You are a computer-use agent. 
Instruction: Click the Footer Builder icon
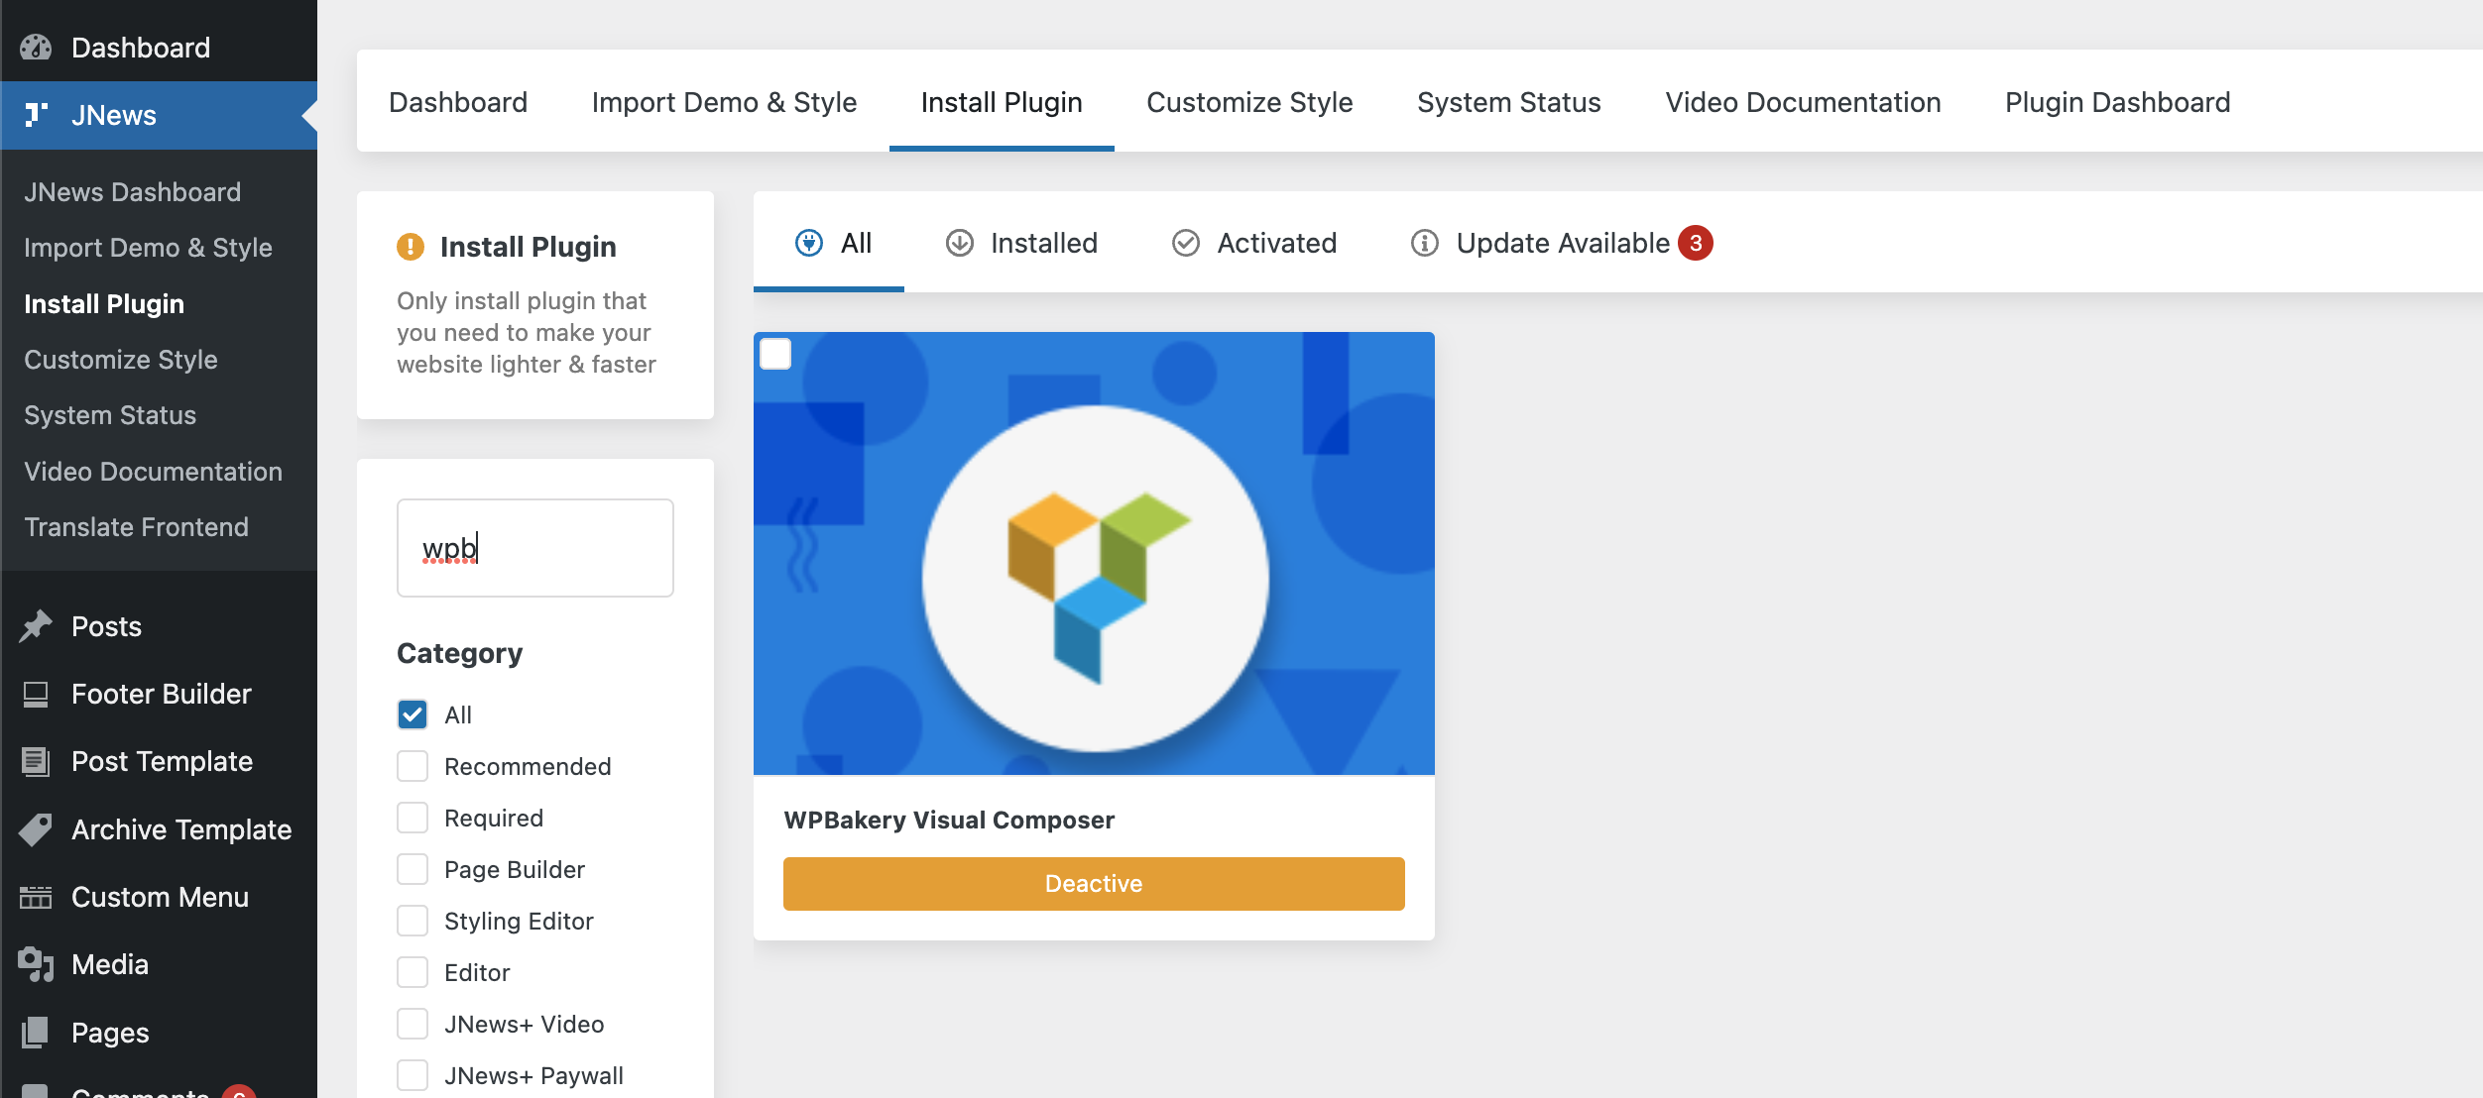(x=36, y=694)
